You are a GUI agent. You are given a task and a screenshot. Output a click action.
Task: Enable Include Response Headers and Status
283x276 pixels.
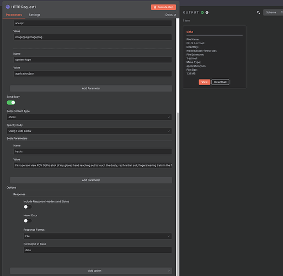(28, 207)
